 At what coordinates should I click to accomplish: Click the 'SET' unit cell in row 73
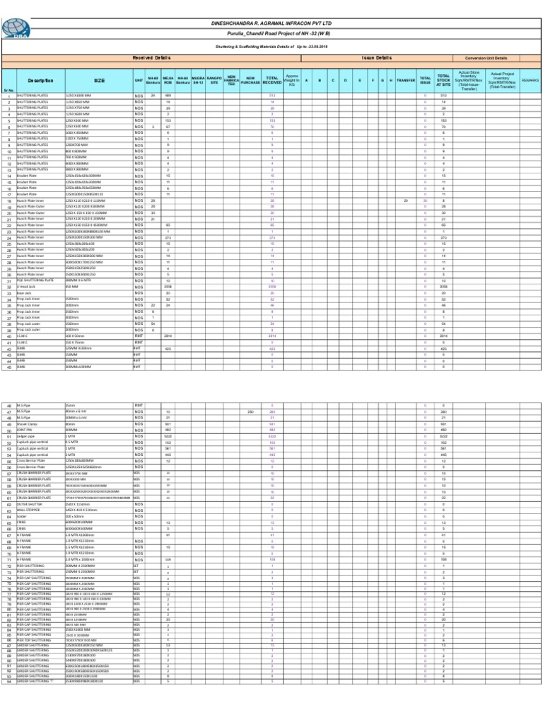click(139, 572)
